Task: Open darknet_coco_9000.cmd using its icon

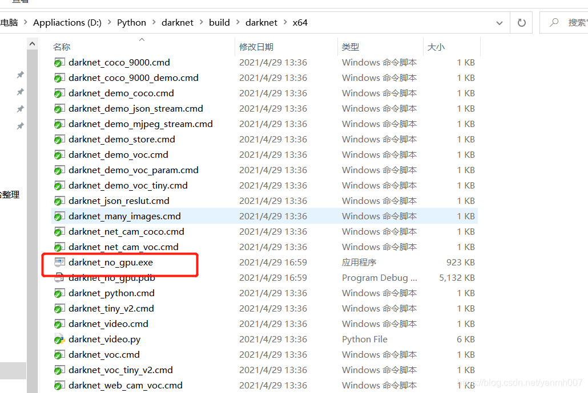Action: 59,62
